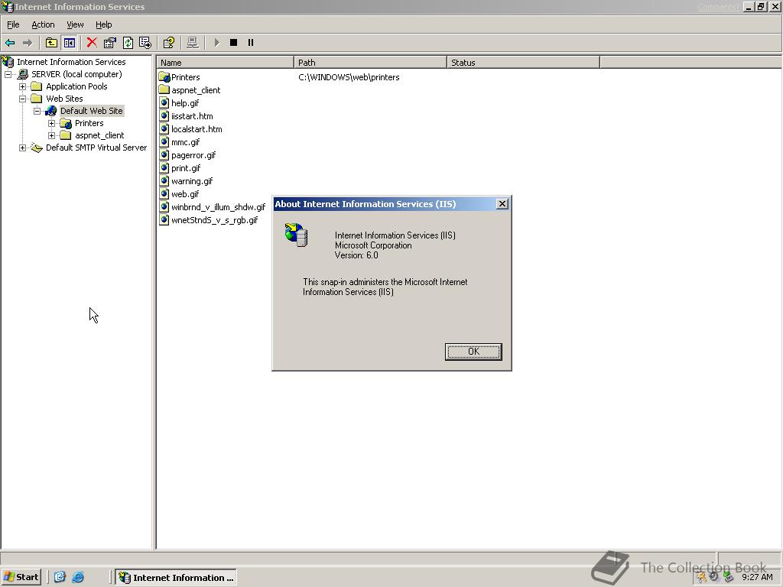The height and width of the screenshot is (587, 783).
Task: Select winbrnd_v_illum_shdw.gif in the list
Action: [x=218, y=207]
